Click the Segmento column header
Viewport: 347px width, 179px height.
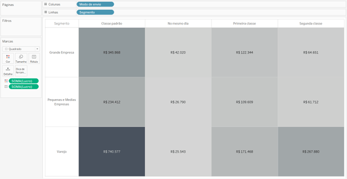62,24
